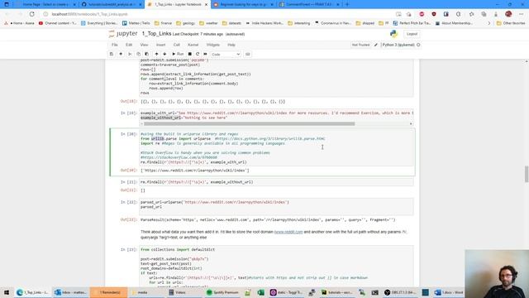Move selected cell up arrow icon
This screenshot has height=298, width=529.
pyautogui.click(x=156, y=54)
